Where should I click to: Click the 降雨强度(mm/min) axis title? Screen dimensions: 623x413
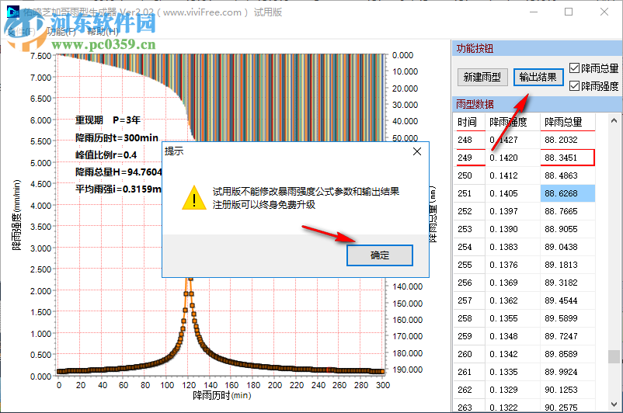coord(16,215)
